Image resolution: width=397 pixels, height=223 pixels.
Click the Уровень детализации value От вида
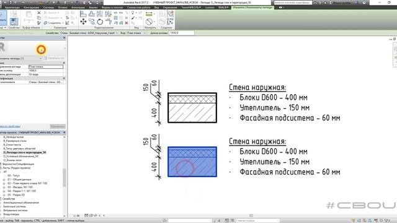click(46, 74)
